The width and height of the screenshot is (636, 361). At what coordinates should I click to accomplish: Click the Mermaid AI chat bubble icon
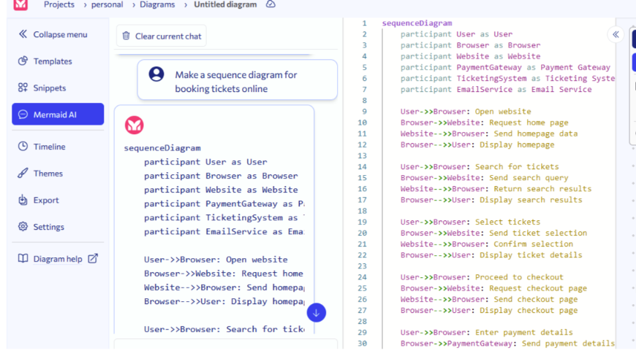tap(23, 114)
